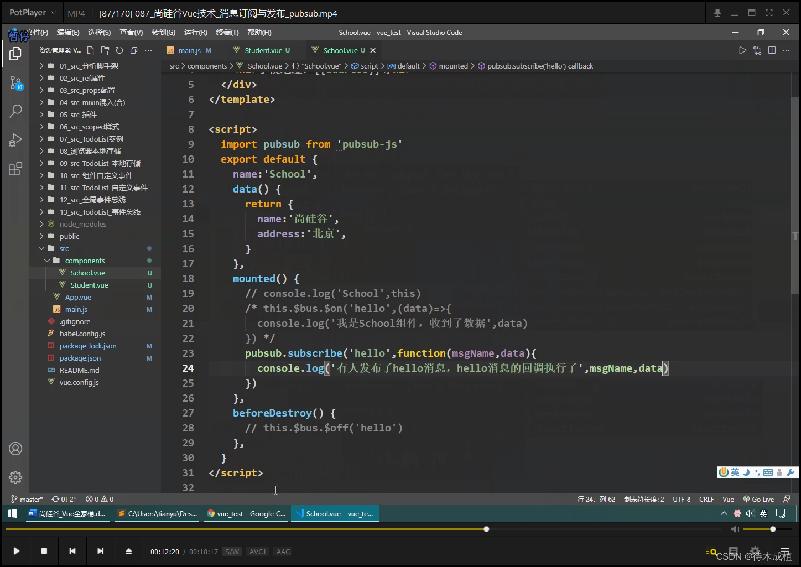Switch to the Word document taskbar item
The image size is (801, 567).
(67, 513)
